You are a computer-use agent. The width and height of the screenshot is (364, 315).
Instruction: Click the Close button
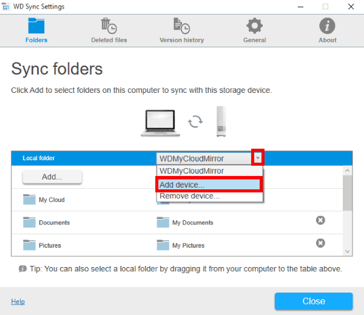point(314,301)
